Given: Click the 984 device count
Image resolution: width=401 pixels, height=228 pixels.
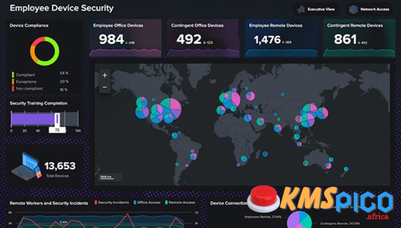Looking at the screenshot, I should (x=112, y=39).
